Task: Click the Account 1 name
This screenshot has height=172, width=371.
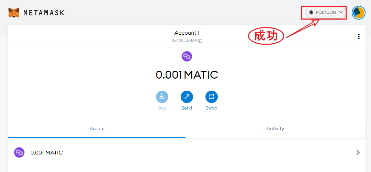Action: point(187,33)
